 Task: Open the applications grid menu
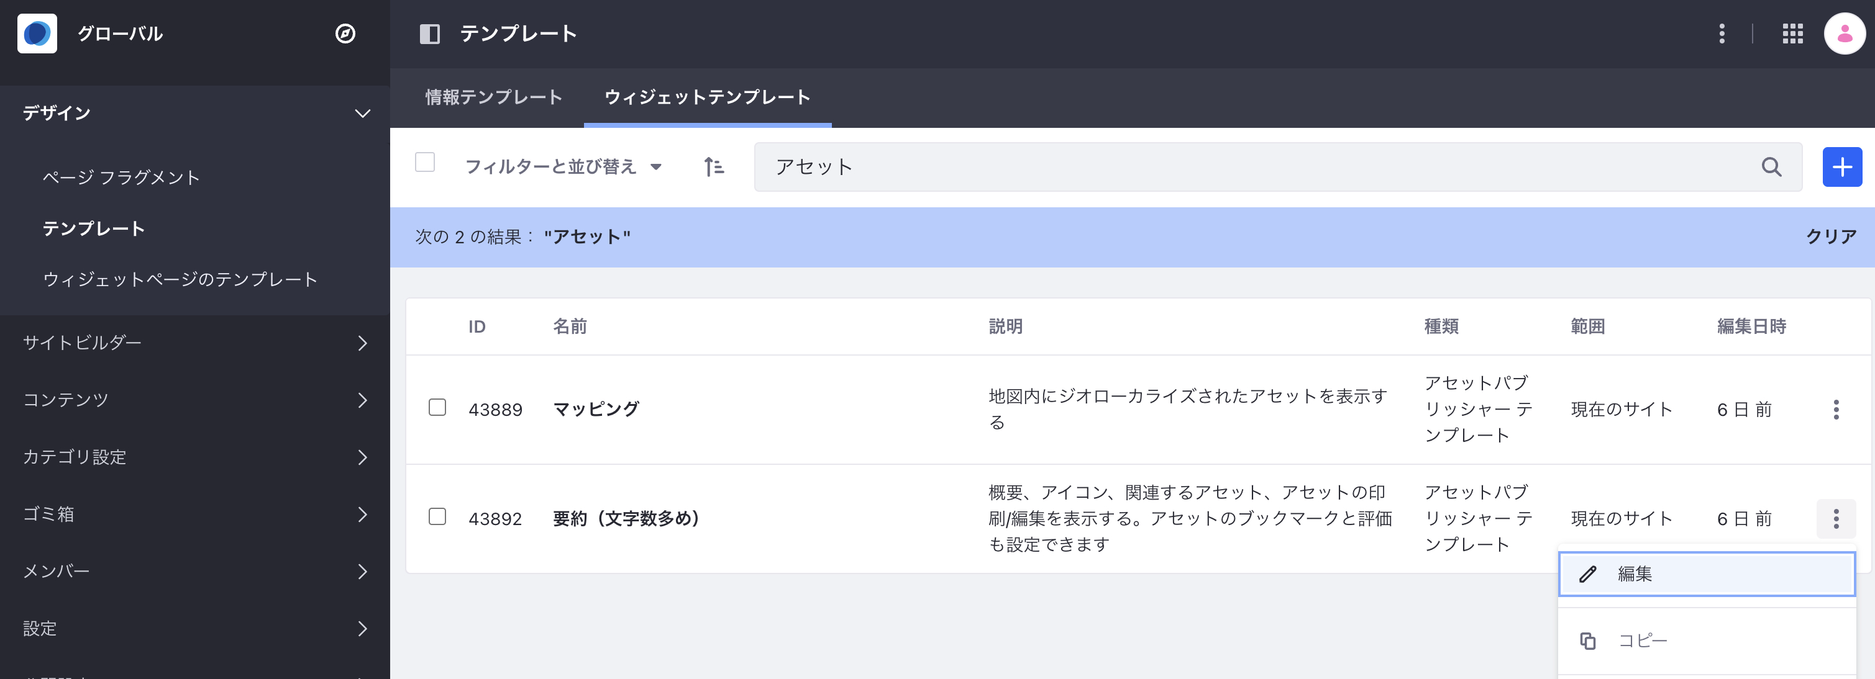[x=1792, y=34]
